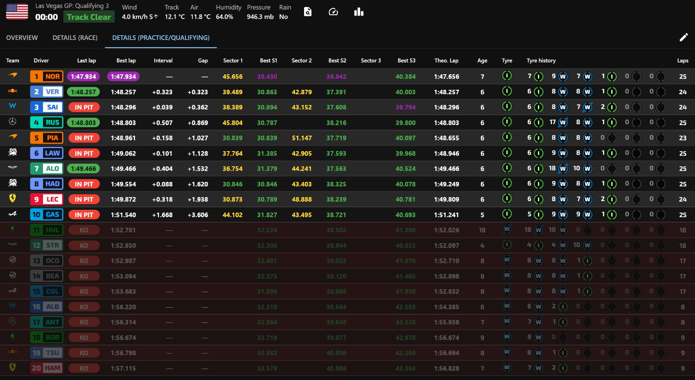Click the IN PIT badge for SAI
Screen dimensions: 695x380
point(84,107)
